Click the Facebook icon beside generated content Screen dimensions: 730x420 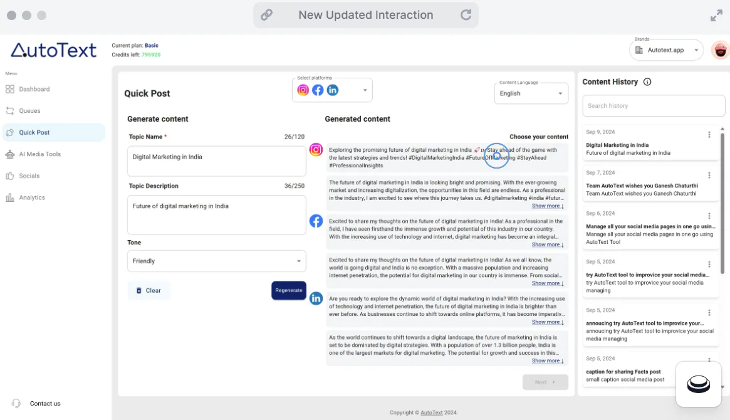tap(316, 221)
